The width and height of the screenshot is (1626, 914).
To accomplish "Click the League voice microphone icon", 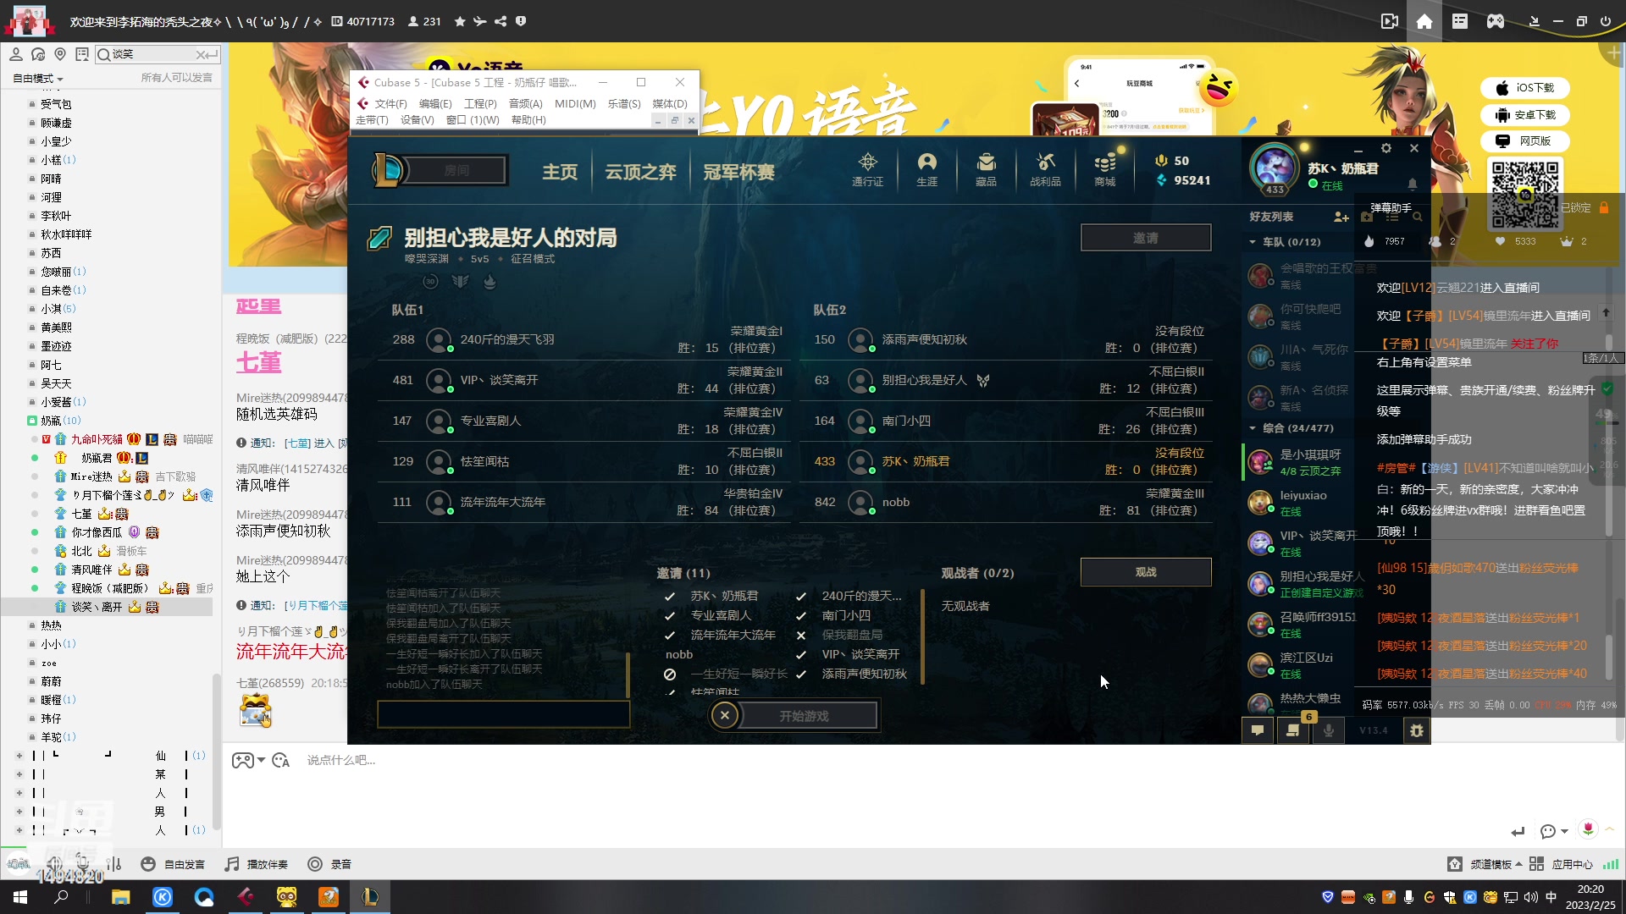I will pyautogui.click(x=1329, y=730).
